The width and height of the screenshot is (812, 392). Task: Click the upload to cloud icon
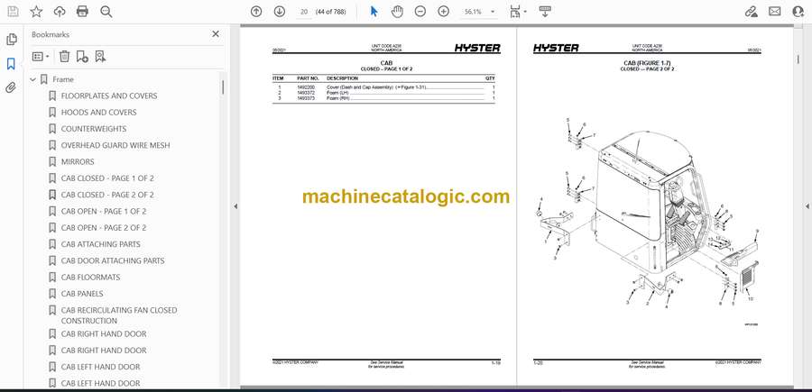(60, 12)
